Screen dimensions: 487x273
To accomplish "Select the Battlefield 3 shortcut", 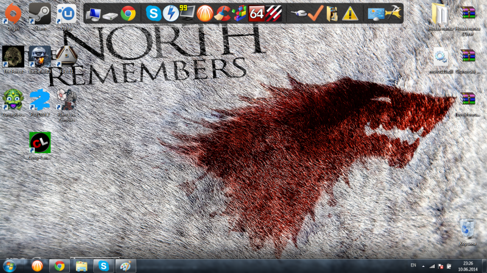I will (x=40, y=60).
